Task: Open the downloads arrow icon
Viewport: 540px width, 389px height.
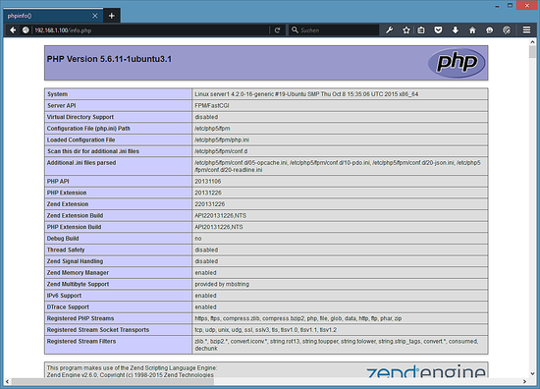Action: click(456, 30)
